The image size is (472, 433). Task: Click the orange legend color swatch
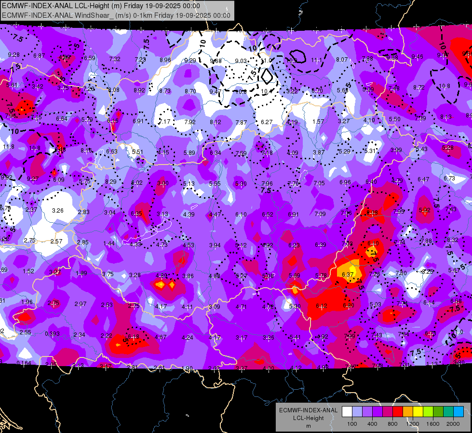408,412
